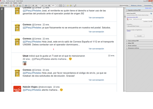Click the Iniciar sesión link

tap(148, 8)
